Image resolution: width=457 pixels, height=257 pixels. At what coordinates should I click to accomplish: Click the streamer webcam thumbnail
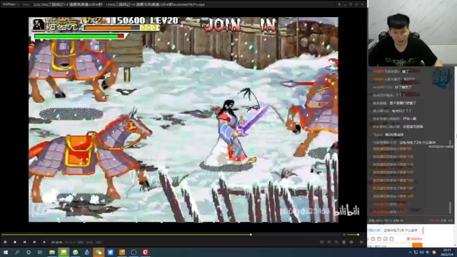411,33
